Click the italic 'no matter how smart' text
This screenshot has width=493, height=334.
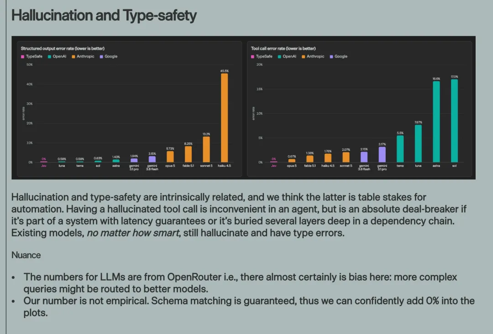point(133,233)
